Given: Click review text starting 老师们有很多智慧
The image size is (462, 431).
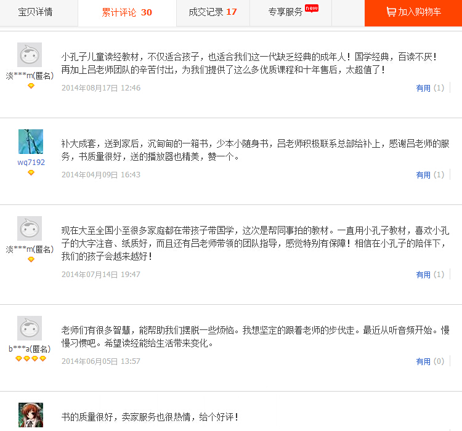Looking at the screenshot, I should click(255, 336).
